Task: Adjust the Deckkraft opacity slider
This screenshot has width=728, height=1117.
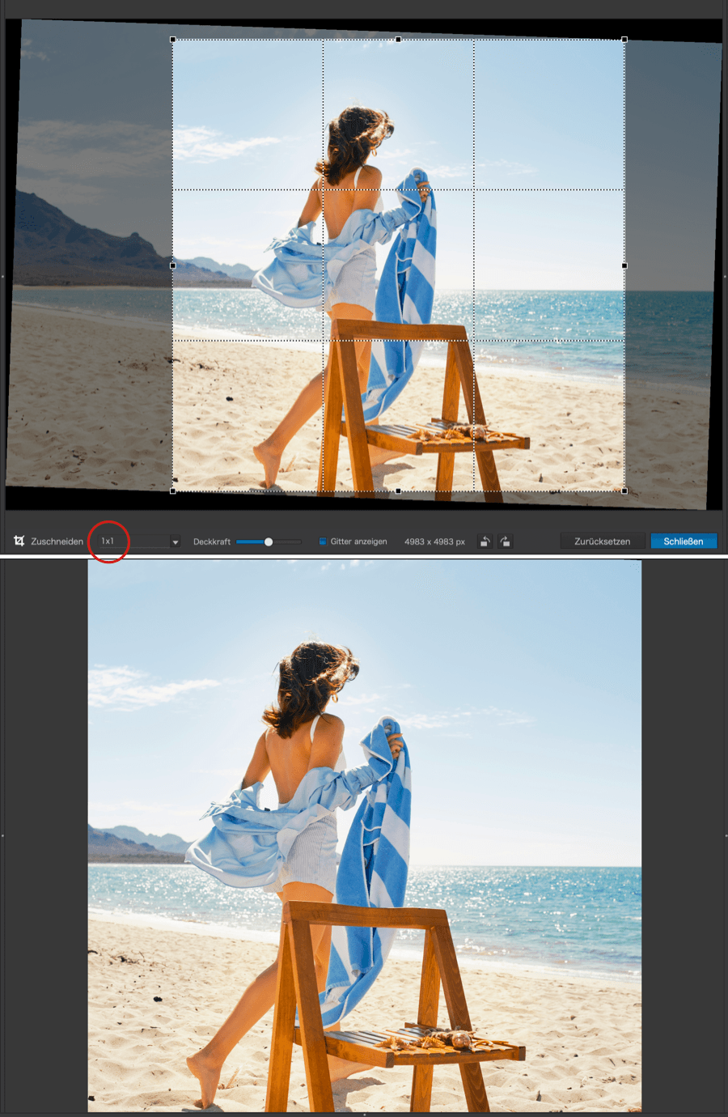Action: 269,542
